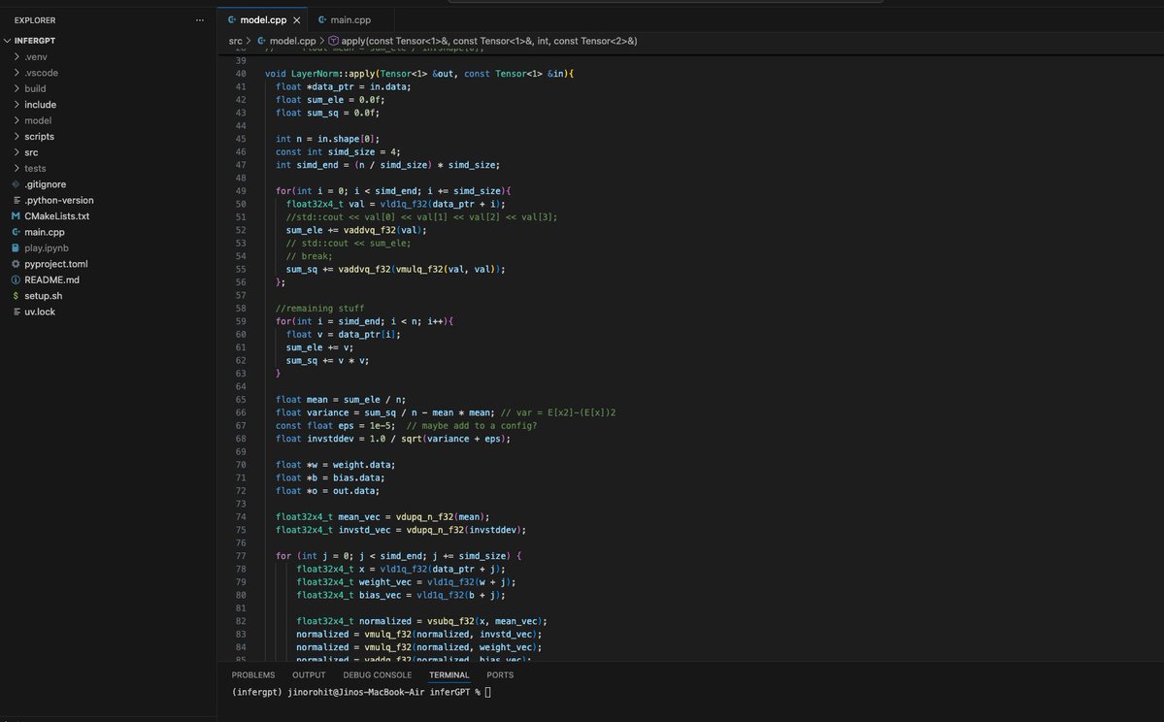Click 'const int simd_size = 4;' line
Image resolution: width=1164 pixels, height=722 pixels.
click(338, 152)
